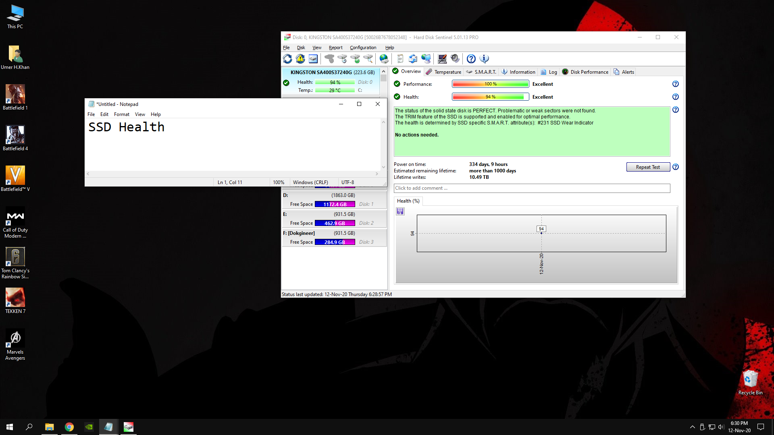The height and width of the screenshot is (435, 774).
Task: Click Notepad's horizontal scrollbar right arrow
Action: [x=377, y=174]
